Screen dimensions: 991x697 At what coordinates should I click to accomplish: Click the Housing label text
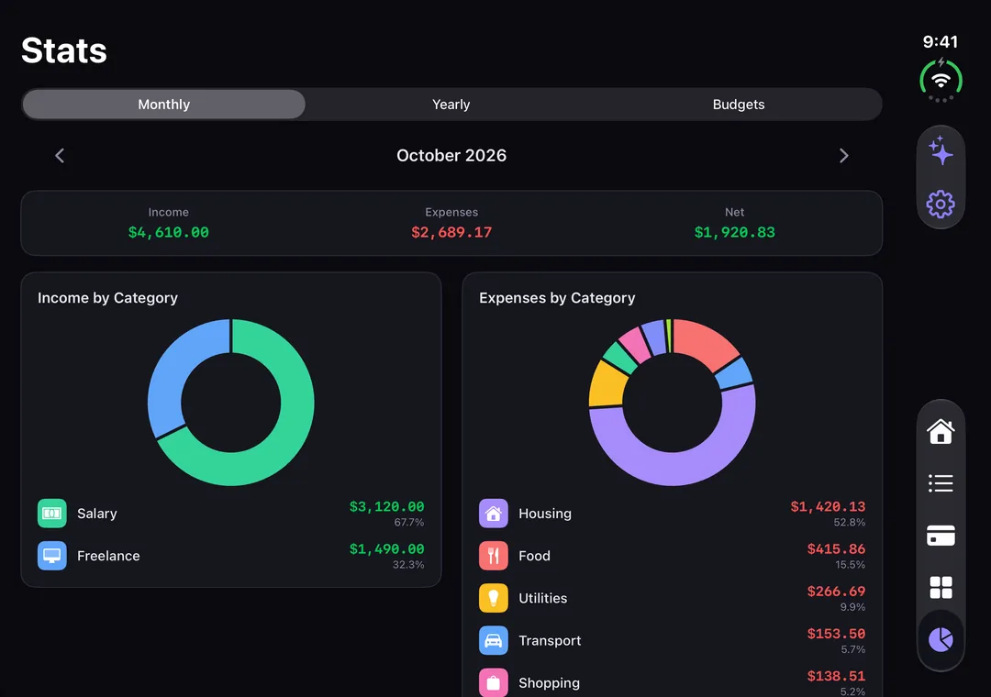(545, 514)
